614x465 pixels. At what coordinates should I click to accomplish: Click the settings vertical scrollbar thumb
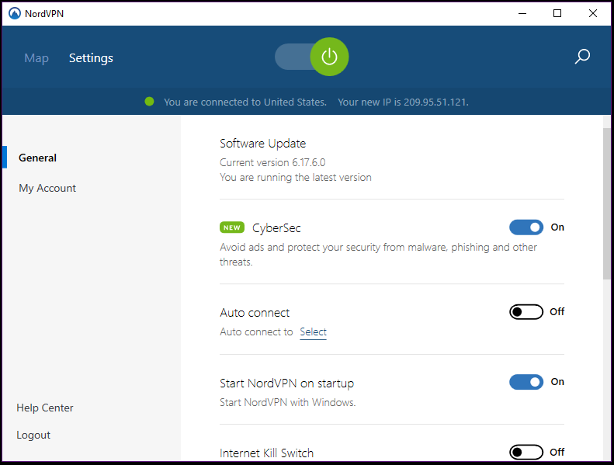click(x=606, y=203)
